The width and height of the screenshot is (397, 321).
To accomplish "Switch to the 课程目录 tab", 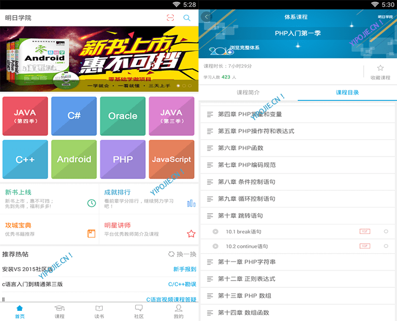I will (x=348, y=93).
